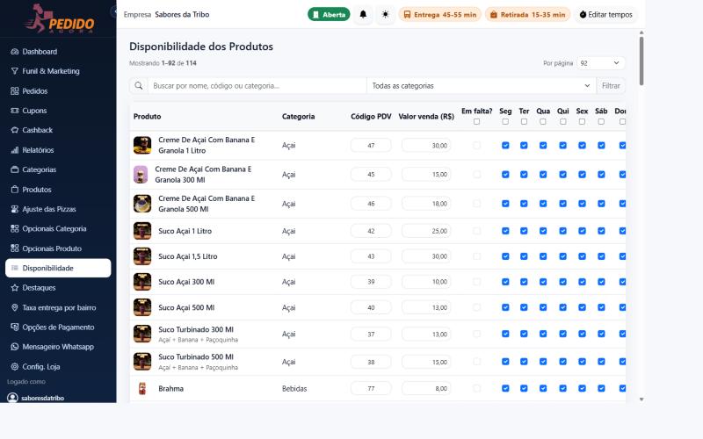Viewport: 703px width, 439px height.
Task: Click the Filtrar button
Action: pos(611,85)
